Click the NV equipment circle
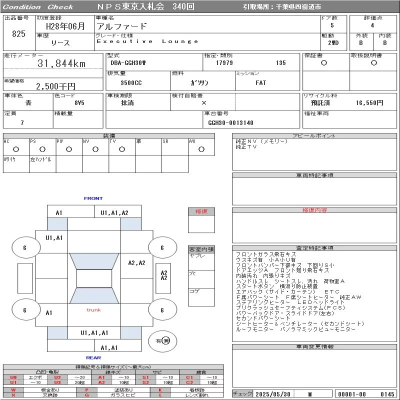Image resolution: width=400 pixels, height=400 pixels. tap(95, 149)
